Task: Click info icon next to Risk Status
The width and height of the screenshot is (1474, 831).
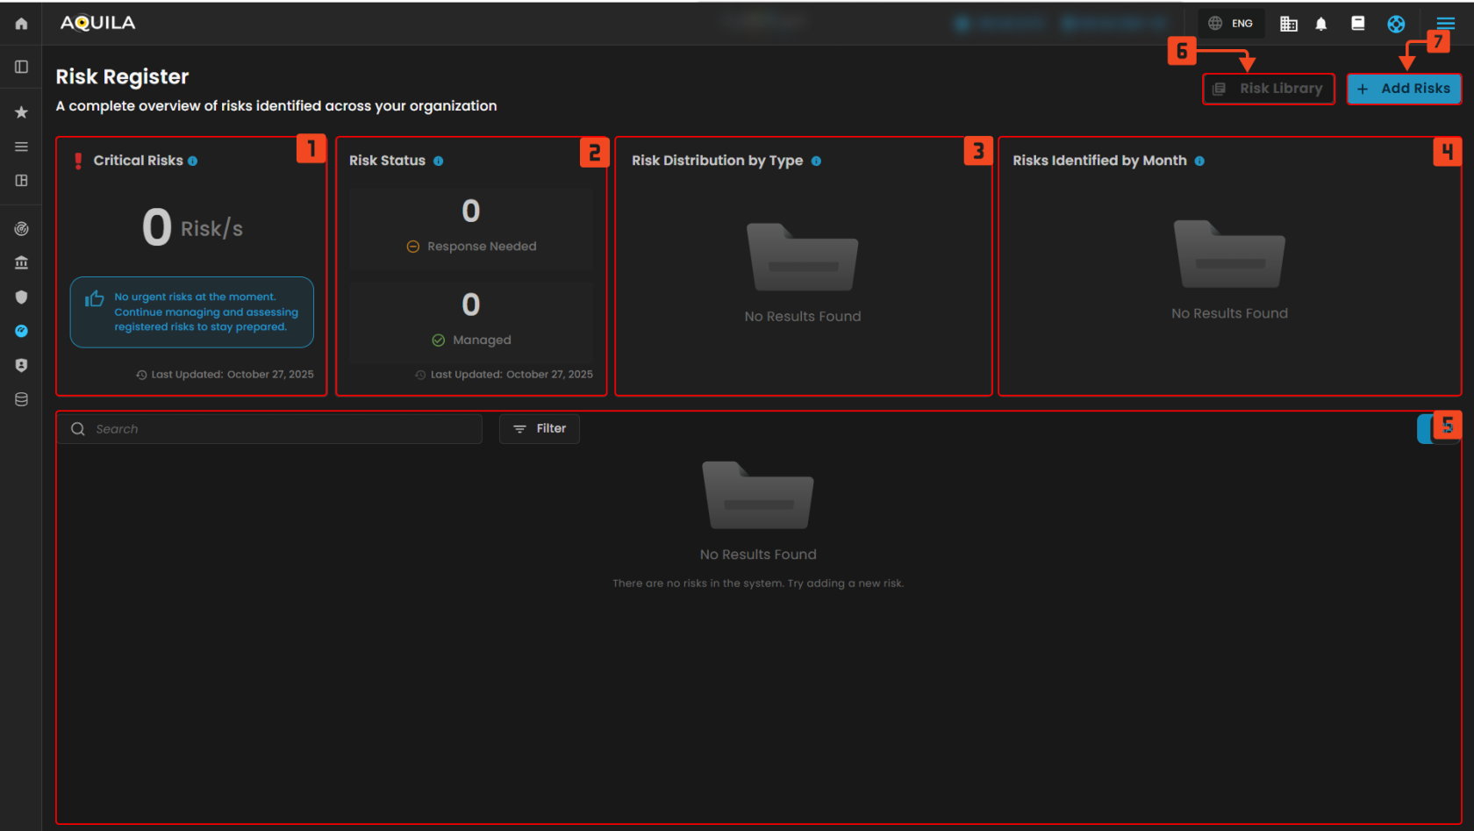Action: coord(438,161)
